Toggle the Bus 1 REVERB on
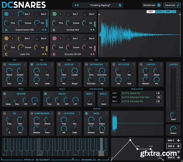 [5, 94]
